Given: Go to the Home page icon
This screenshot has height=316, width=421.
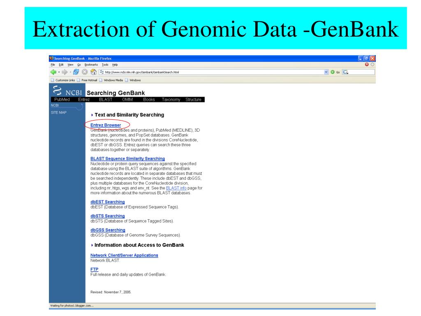Looking at the screenshot, I should point(93,72).
